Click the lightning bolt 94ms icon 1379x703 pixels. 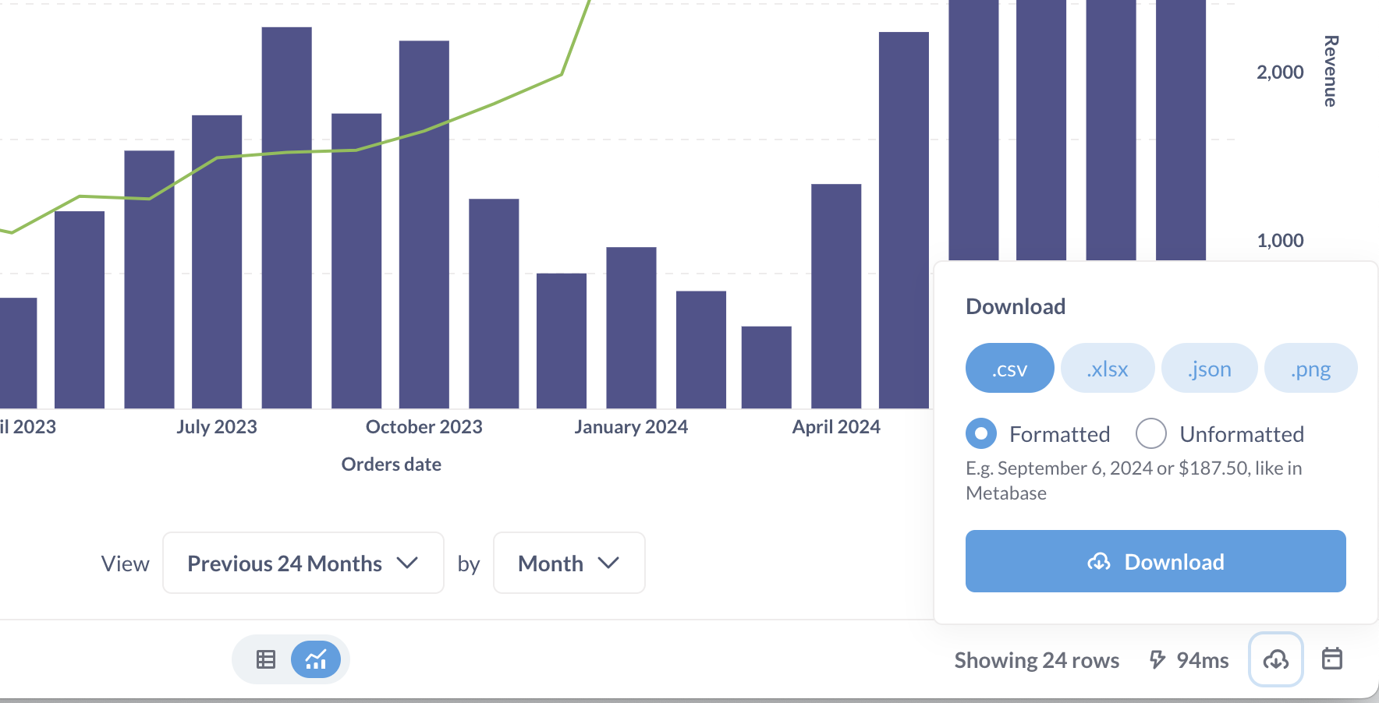[1157, 659]
